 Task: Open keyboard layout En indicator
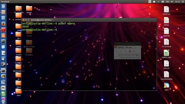click(150, 1)
